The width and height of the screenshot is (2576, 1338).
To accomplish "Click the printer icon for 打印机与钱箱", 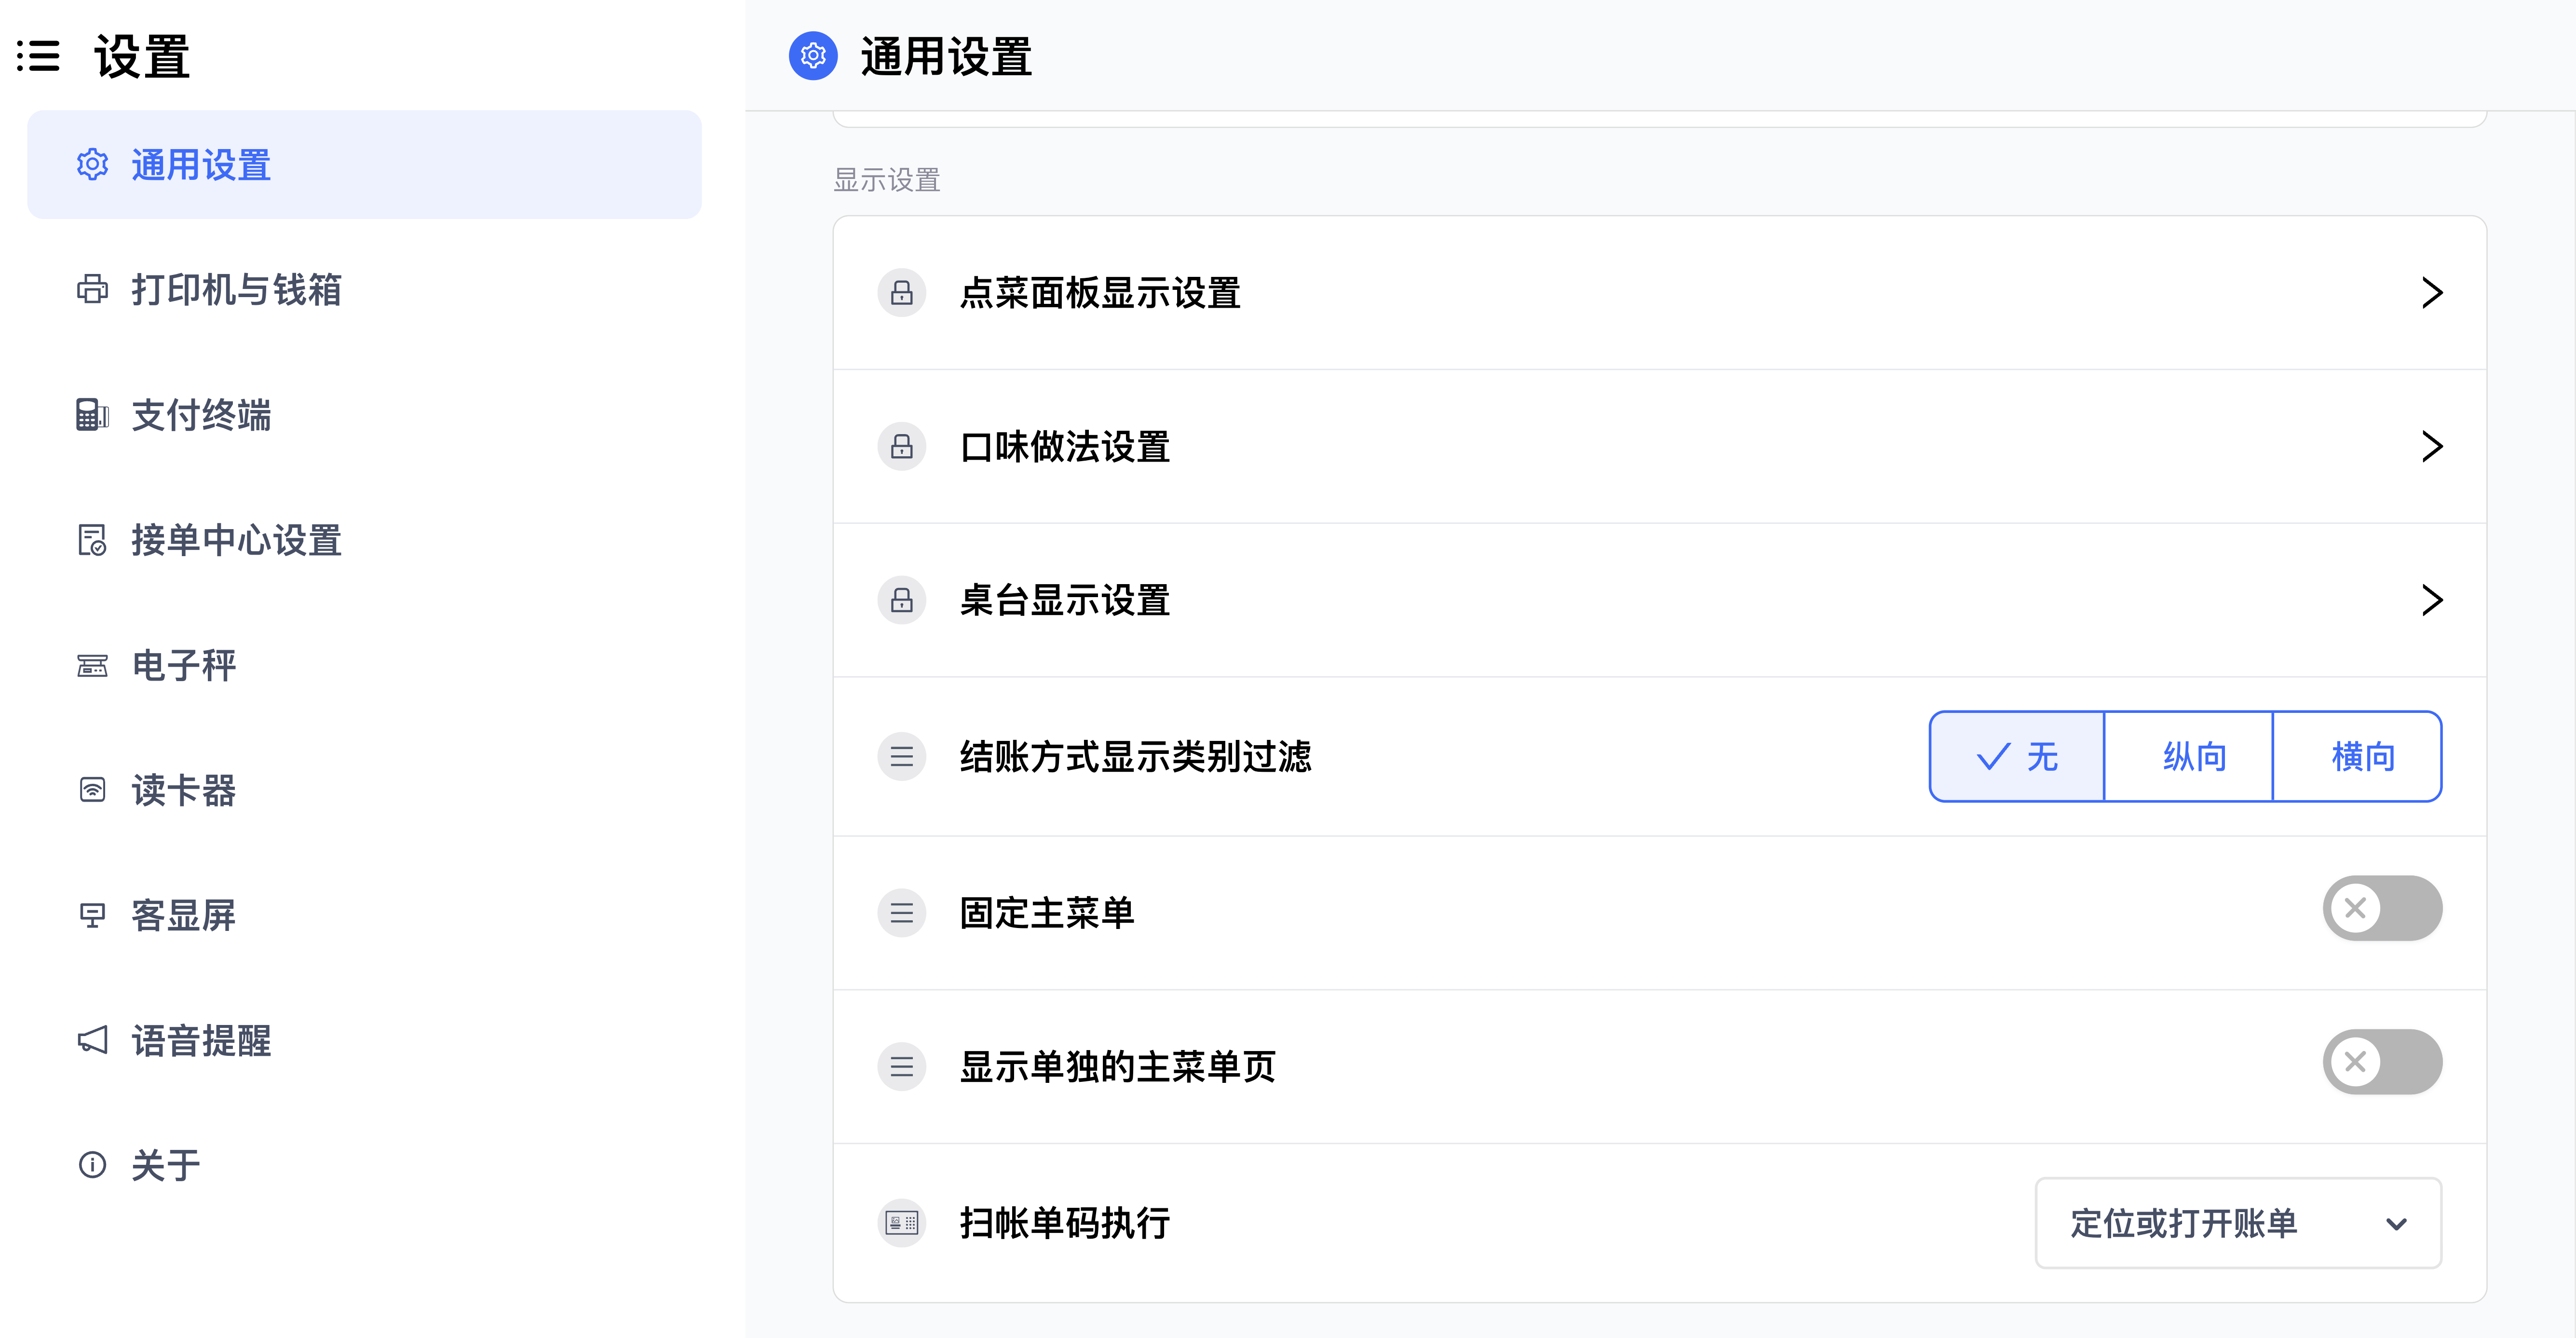I will [92, 289].
